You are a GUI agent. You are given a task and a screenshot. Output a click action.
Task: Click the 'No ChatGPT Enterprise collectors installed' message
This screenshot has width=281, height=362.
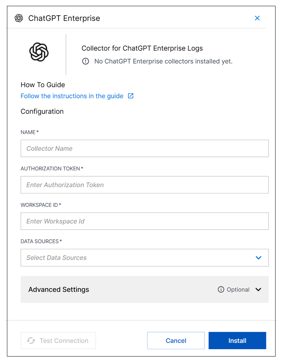click(x=163, y=61)
